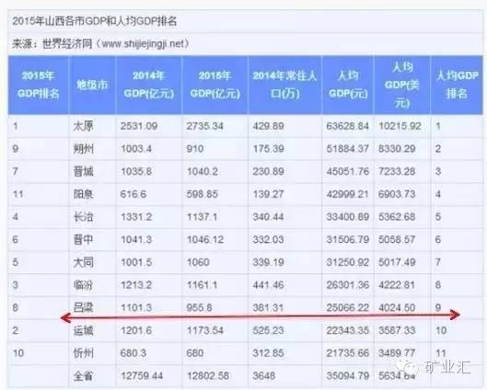Click the city cell '朔州'
This screenshot has height=390, width=487.
point(83,149)
